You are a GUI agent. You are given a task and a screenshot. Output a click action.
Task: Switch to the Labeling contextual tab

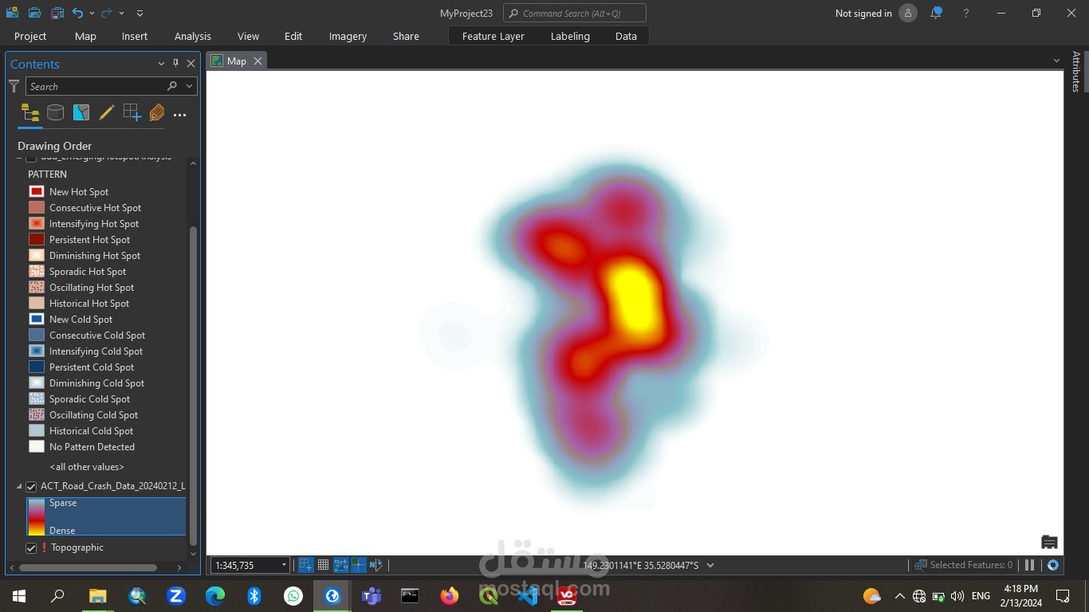570,36
